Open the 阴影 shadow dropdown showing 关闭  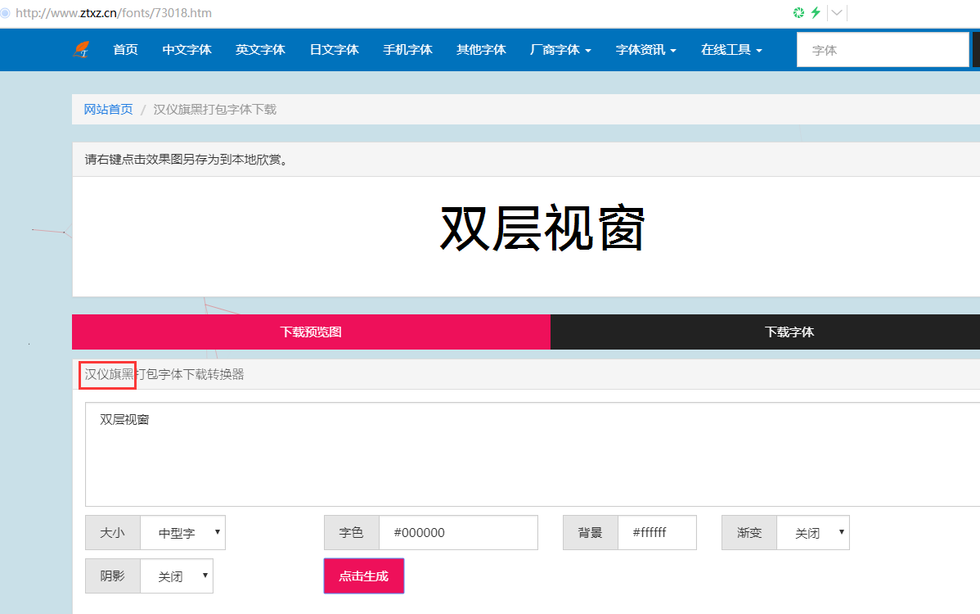[x=177, y=576]
